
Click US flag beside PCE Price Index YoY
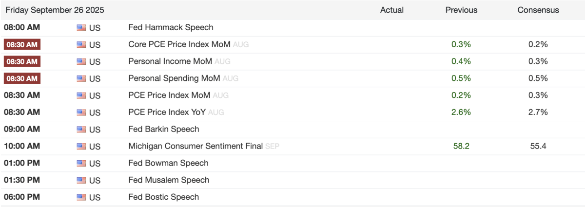[x=81, y=113]
